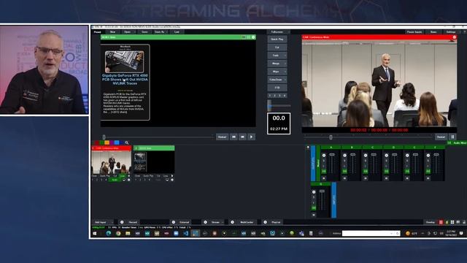This screenshot has height=263, width=467.
Task: Open bus A audio settings gear
Action: tap(324, 156)
